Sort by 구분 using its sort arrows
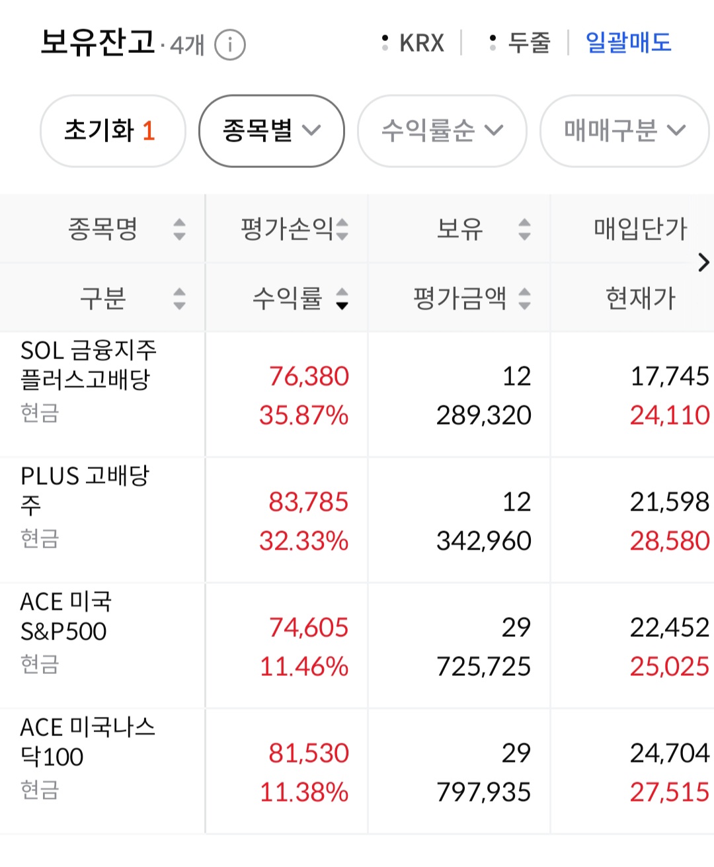 (179, 298)
